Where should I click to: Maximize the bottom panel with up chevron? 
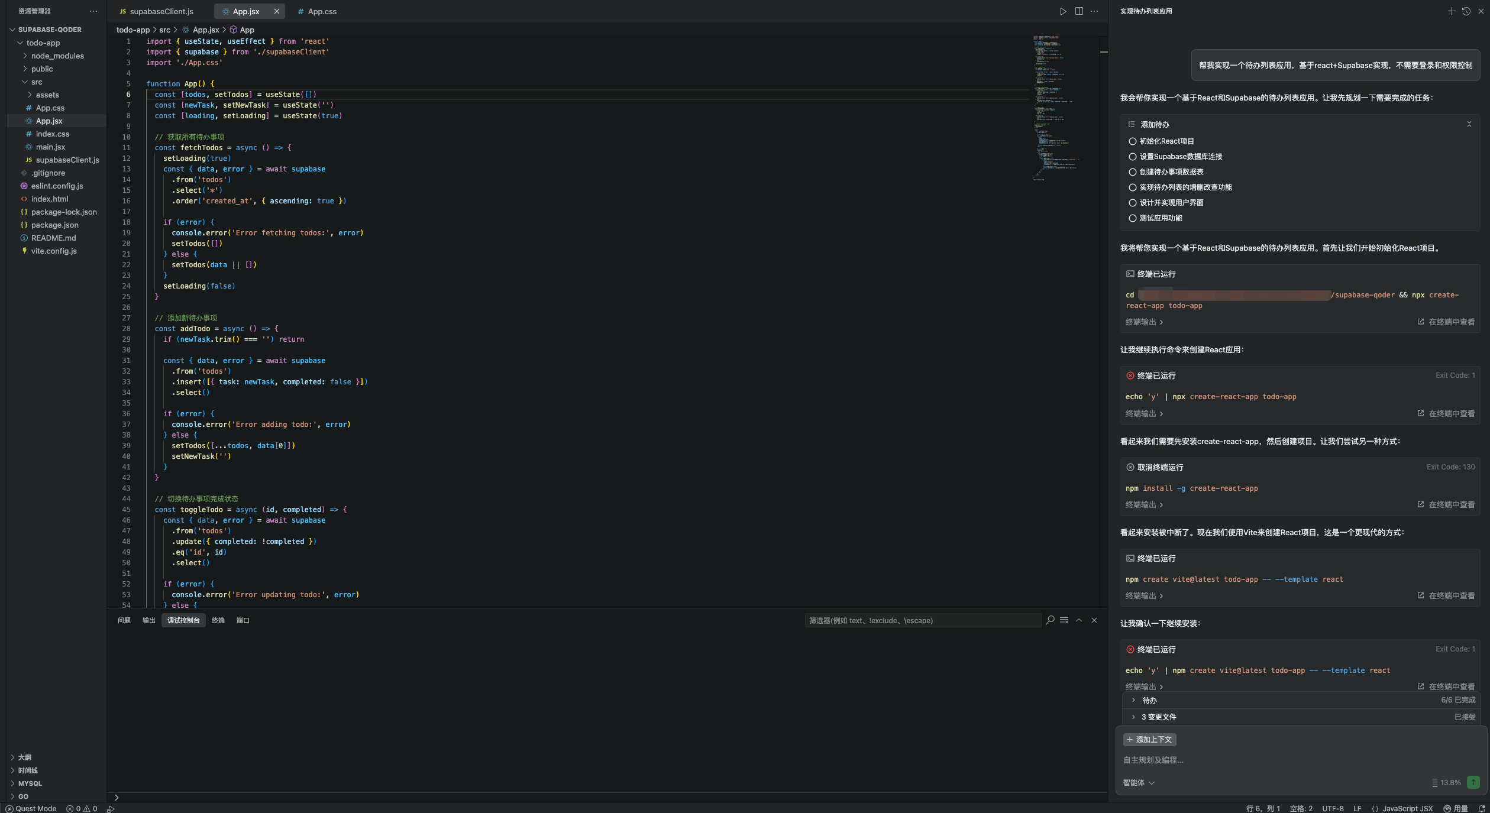(1079, 620)
